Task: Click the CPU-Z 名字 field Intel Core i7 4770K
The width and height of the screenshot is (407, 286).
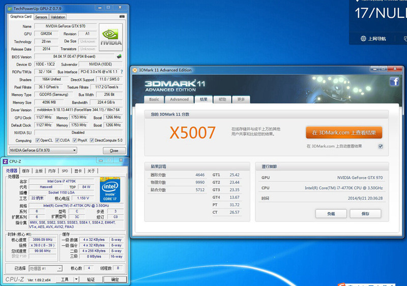Action: pos(62,181)
